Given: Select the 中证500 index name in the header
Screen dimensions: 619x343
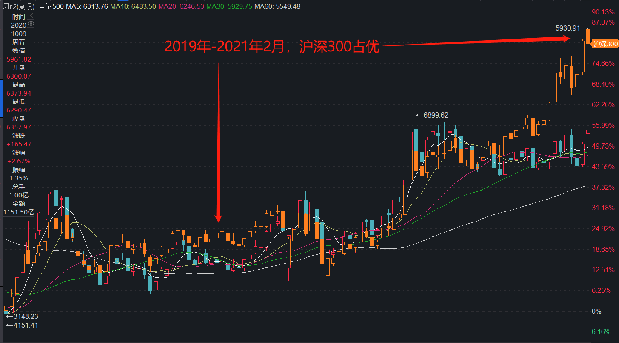Looking at the screenshot, I should point(51,6).
